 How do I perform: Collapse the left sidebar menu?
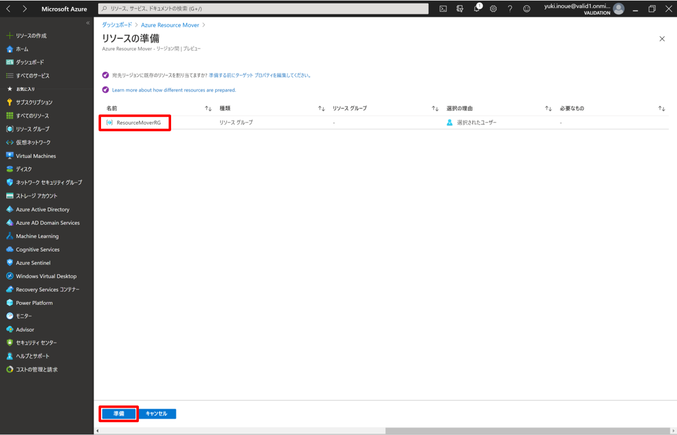coord(88,23)
